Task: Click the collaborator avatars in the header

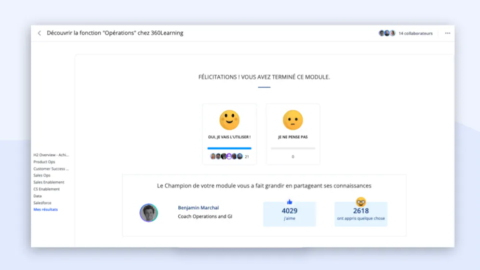Action: [387, 33]
